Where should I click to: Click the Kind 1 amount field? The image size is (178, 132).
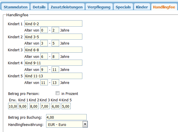[x=23, y=106]
